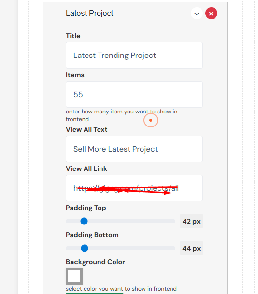The height and width of the screenshot is (294, 258).
Task: Click inside the View All Link URL field
Action: pos(134,188)
